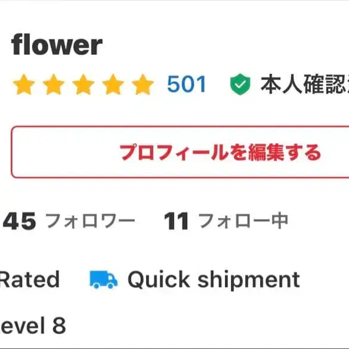Viewport: 349px width, 349px height.
Task: Click the 45 follower count number
Action: click(19, 221)
